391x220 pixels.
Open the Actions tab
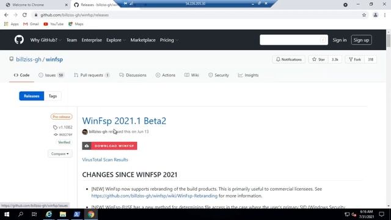[x=166, y=75]
